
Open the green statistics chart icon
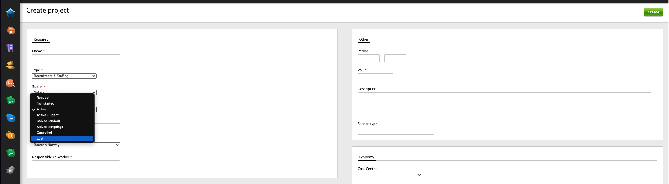pyautogui.click(x=11, y=153)
